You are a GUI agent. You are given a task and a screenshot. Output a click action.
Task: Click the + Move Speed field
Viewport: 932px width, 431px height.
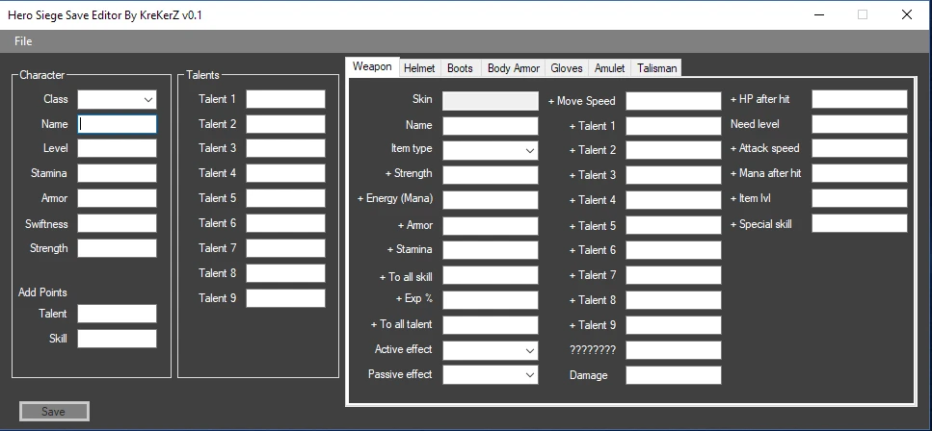click(674, 101)
